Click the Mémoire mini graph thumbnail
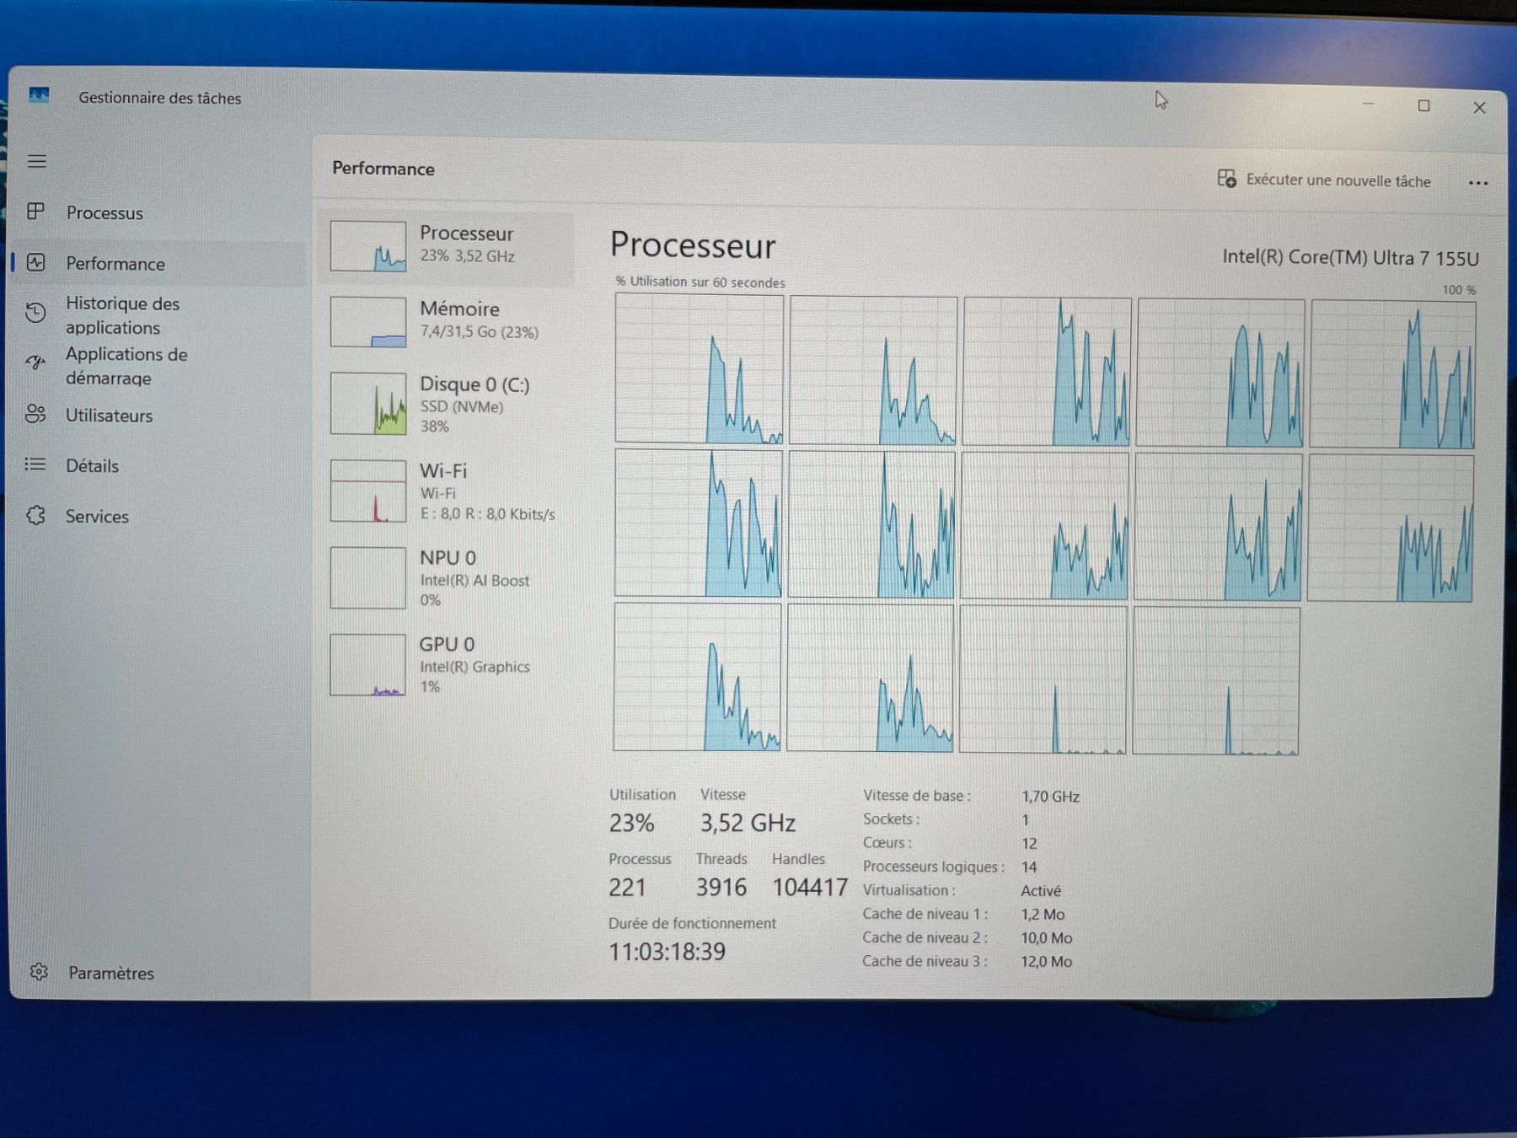The width and height of the screenshot is (1517, 1138). pyautogui.click(x=368, y=322)
